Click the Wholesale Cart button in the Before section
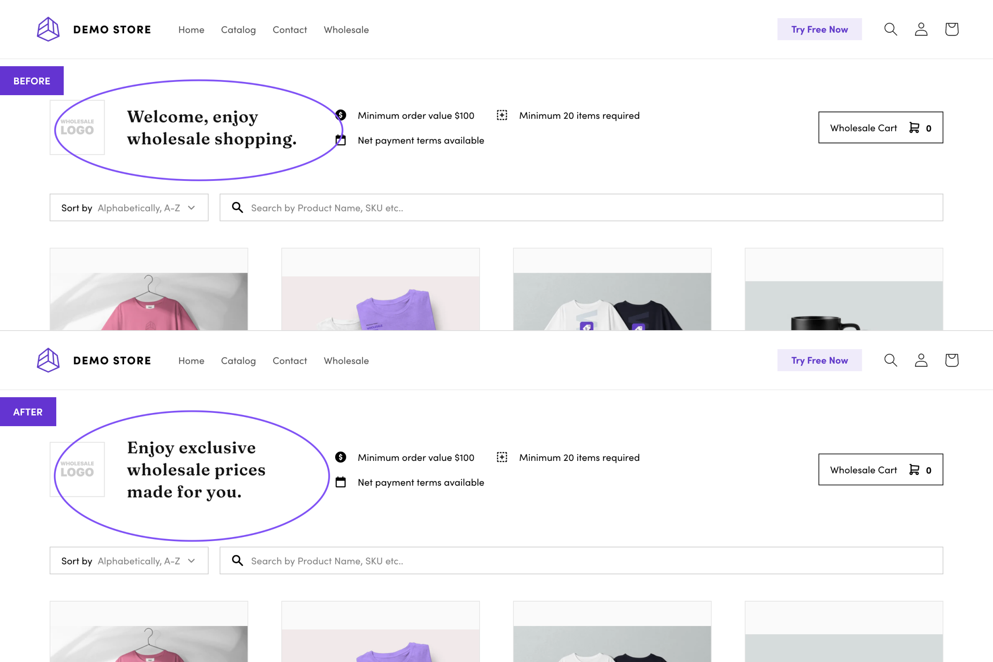This screenshot has height=662, width=993. coord(880,127)
